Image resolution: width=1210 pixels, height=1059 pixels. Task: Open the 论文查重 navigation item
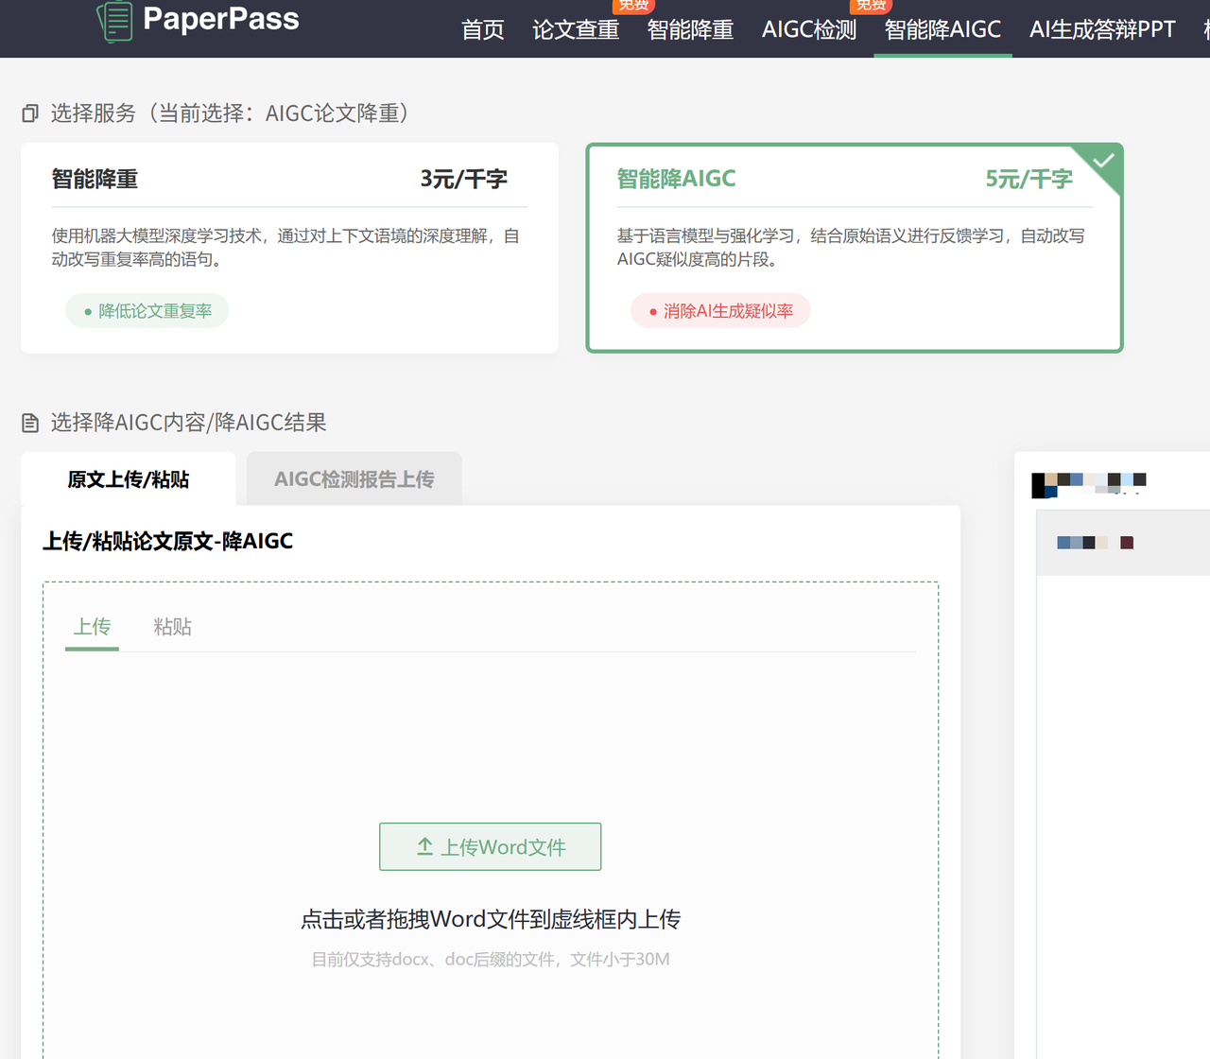pyautogui.click(x=576, y=30)
